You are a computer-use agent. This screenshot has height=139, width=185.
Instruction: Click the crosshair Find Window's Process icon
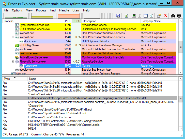[x=179, y=16]
